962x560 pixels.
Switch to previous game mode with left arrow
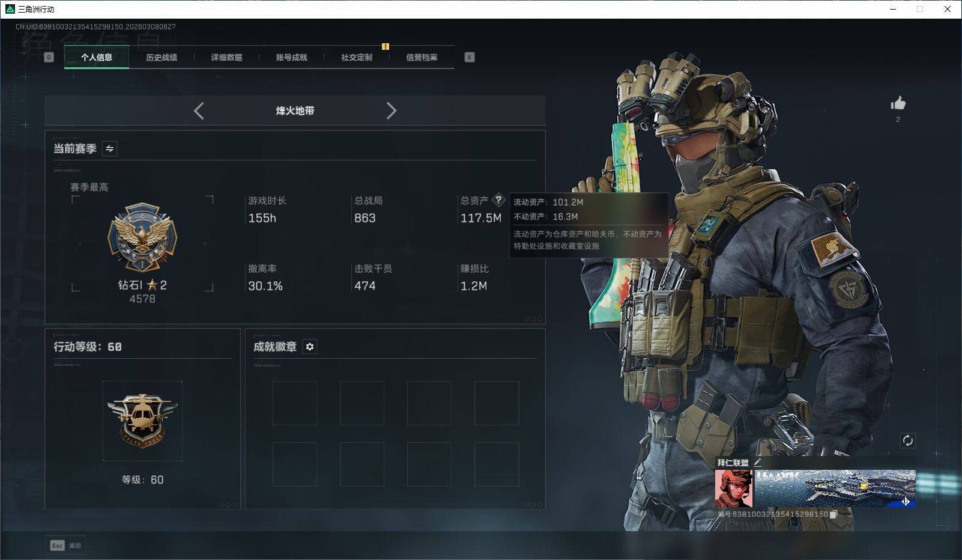tap(199, 111)
